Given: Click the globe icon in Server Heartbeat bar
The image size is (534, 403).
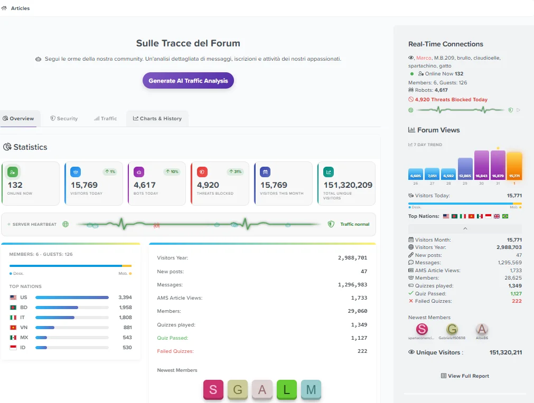Looking at the screenshot, I should (x=65, y=224).
